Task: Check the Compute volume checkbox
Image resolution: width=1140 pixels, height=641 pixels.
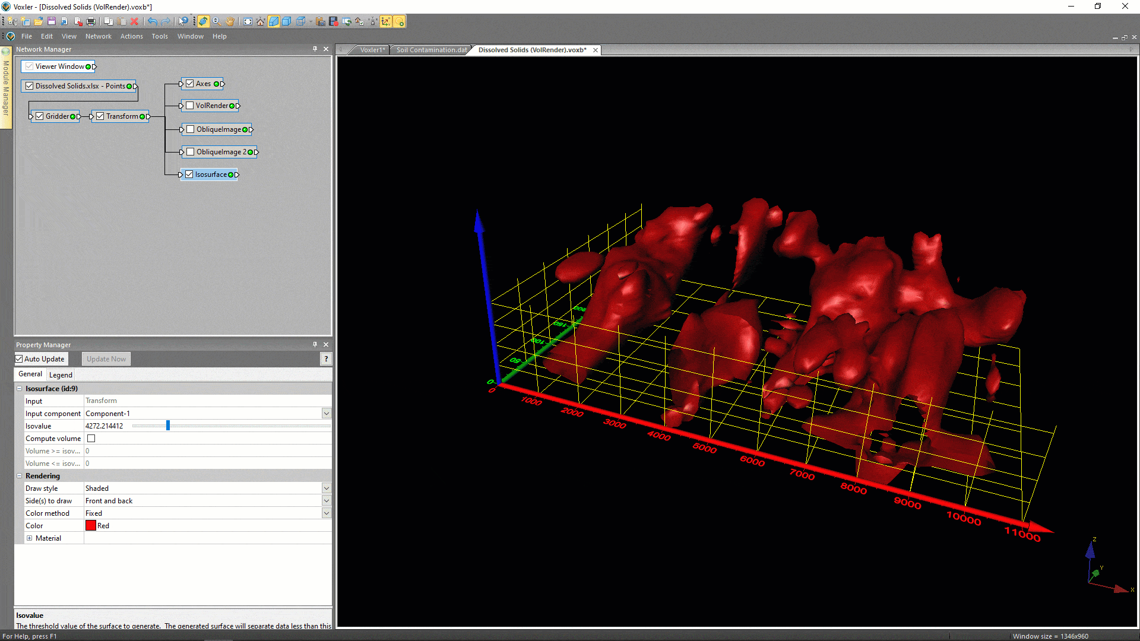Action: pyautogui.click(x=91, y=439)
